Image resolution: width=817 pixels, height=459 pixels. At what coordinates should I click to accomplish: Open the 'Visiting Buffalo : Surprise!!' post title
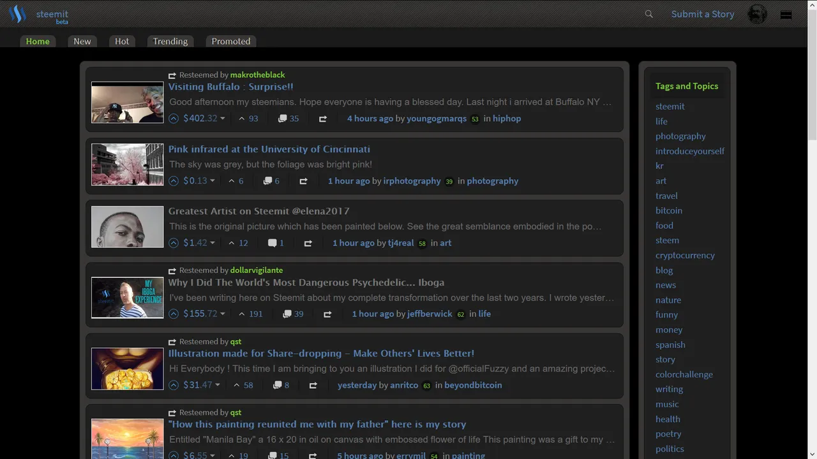tap(231, 87)
